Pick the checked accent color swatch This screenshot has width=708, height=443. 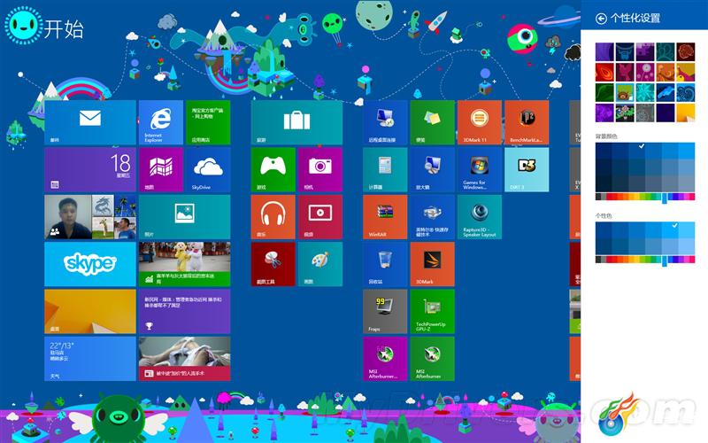(x=670, y=230)
